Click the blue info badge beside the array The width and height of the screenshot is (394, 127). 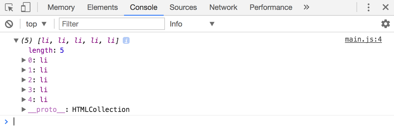click(126, 40)
